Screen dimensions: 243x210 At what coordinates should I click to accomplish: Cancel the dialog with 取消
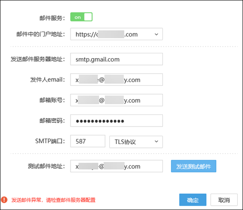pyautogui.click(x=224, y=200)
